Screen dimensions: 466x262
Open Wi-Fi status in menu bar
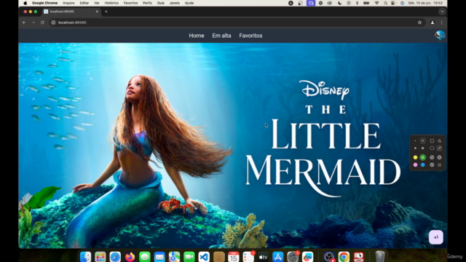point(377,3)
